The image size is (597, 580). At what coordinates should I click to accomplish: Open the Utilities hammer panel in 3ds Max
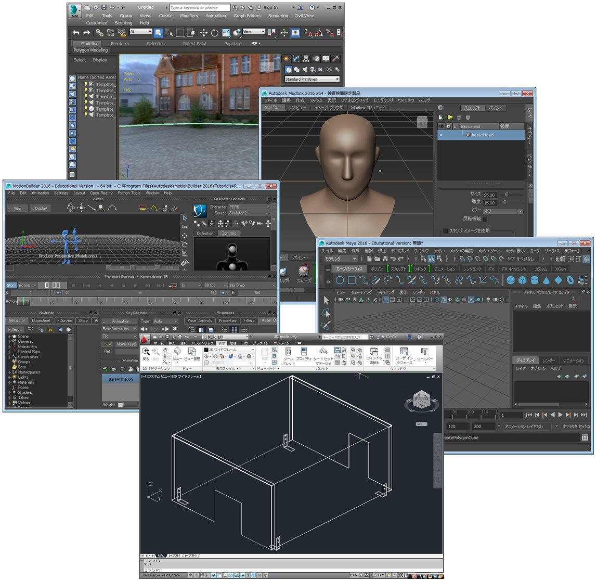[335, 59]
